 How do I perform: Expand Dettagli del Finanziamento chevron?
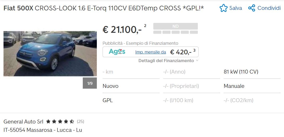click(197, 61)
